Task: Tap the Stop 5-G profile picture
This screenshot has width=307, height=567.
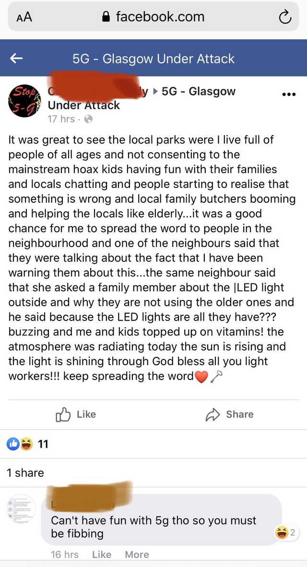Action: [24, 100]
